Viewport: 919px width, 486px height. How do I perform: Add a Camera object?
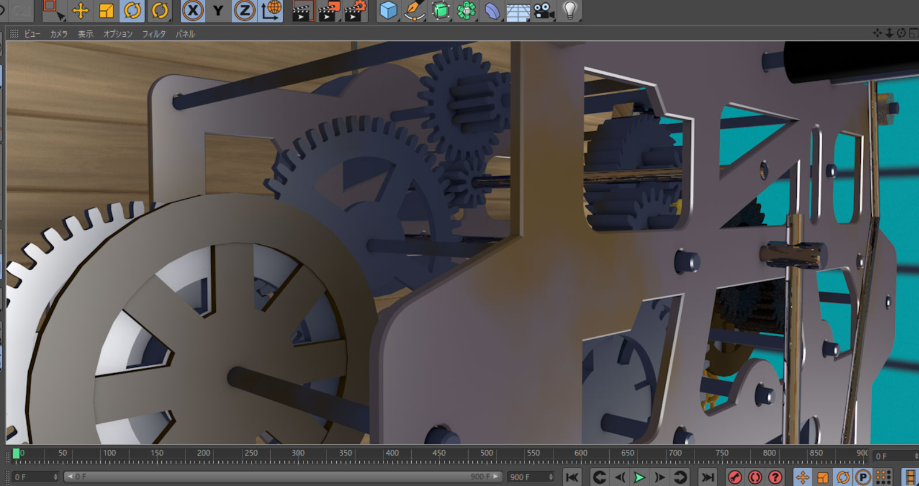pos(544,10)
